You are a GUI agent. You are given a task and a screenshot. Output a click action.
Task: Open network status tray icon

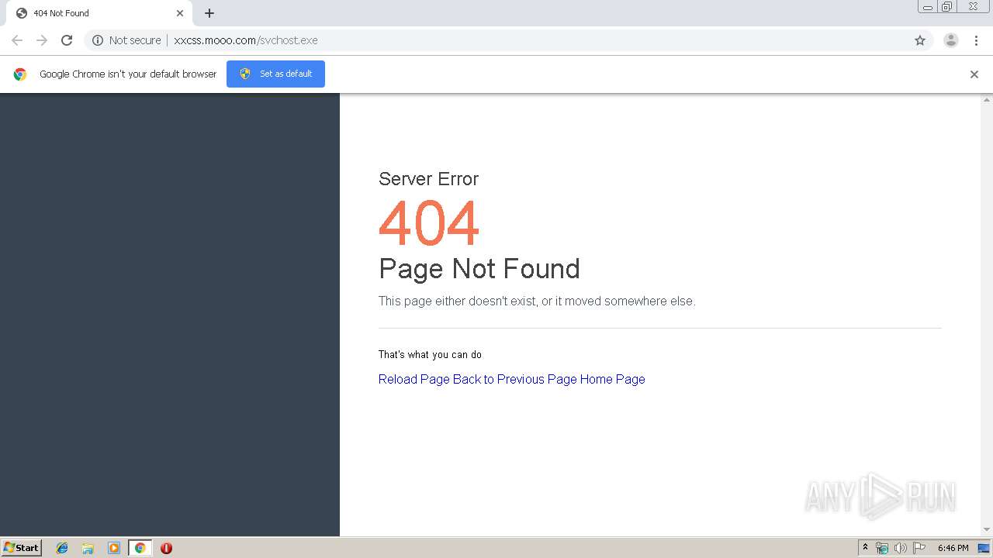click(x=882, y=548)
